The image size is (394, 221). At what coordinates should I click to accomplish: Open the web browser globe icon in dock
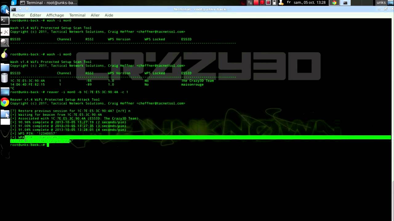pos(5,10)
